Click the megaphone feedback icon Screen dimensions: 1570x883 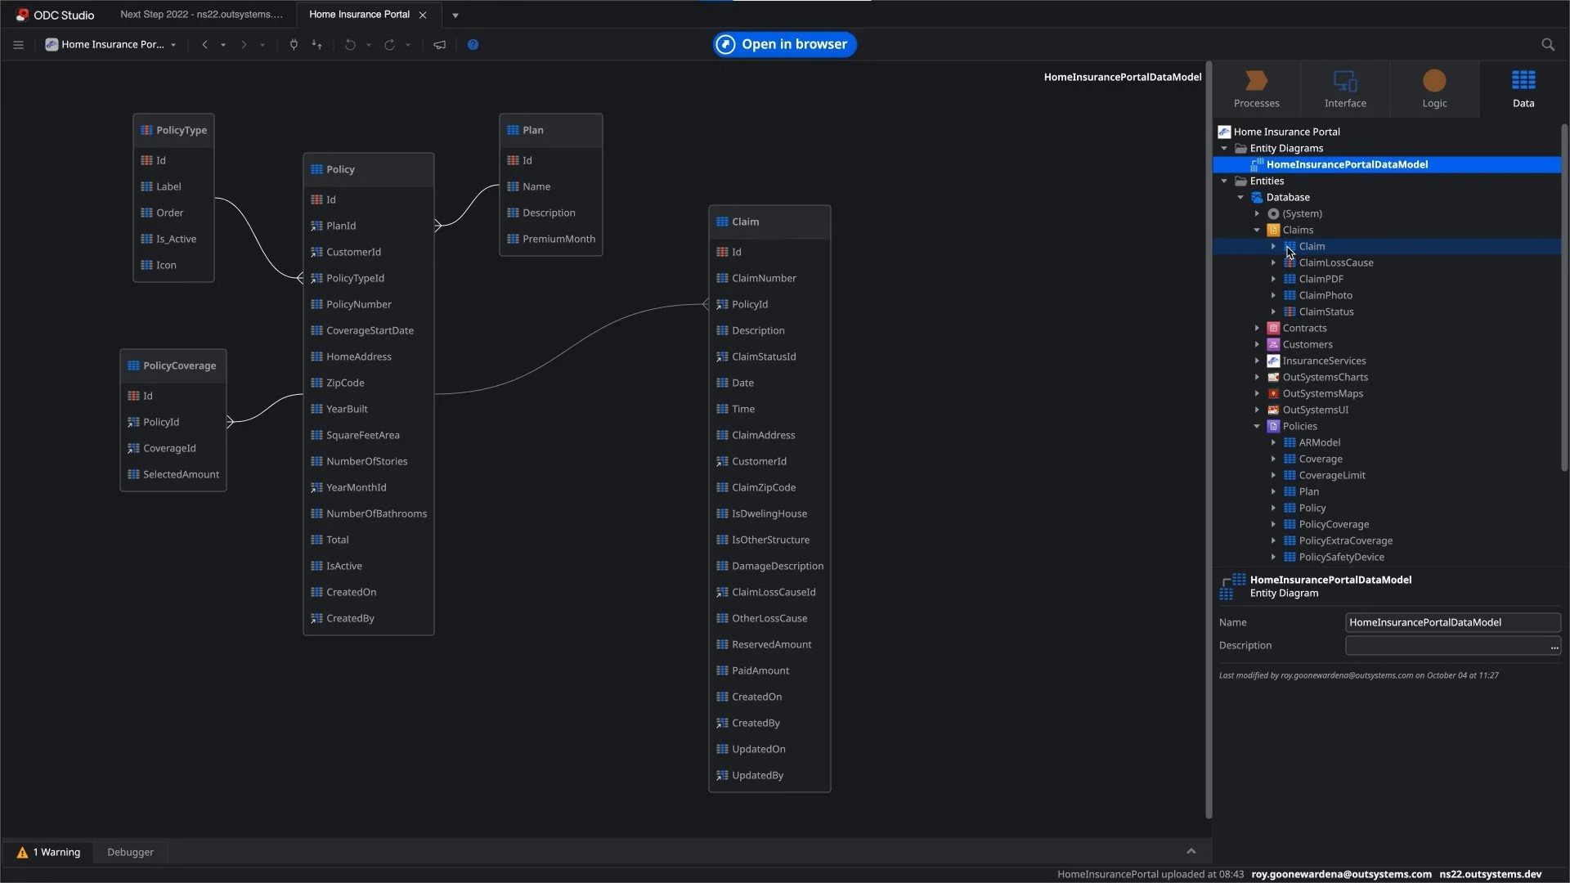coord(439,45)
